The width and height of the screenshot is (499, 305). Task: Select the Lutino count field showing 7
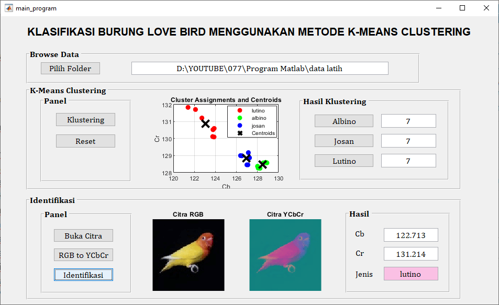[408, 160]
